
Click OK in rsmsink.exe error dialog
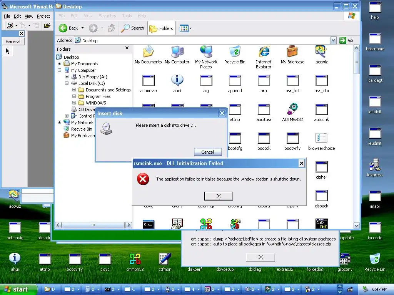point(219,196)
